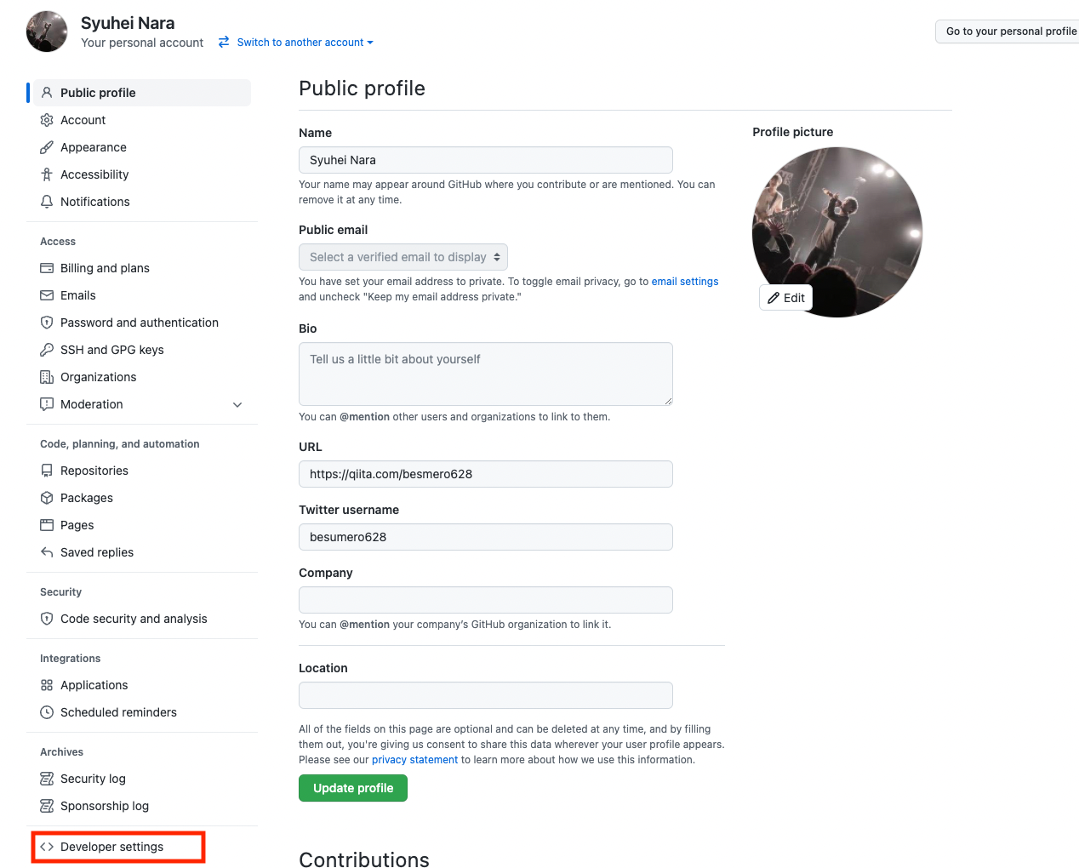The image size is (1079, 868).
Task: Open Repositories via its book icon
Action: tap(47, 471)
